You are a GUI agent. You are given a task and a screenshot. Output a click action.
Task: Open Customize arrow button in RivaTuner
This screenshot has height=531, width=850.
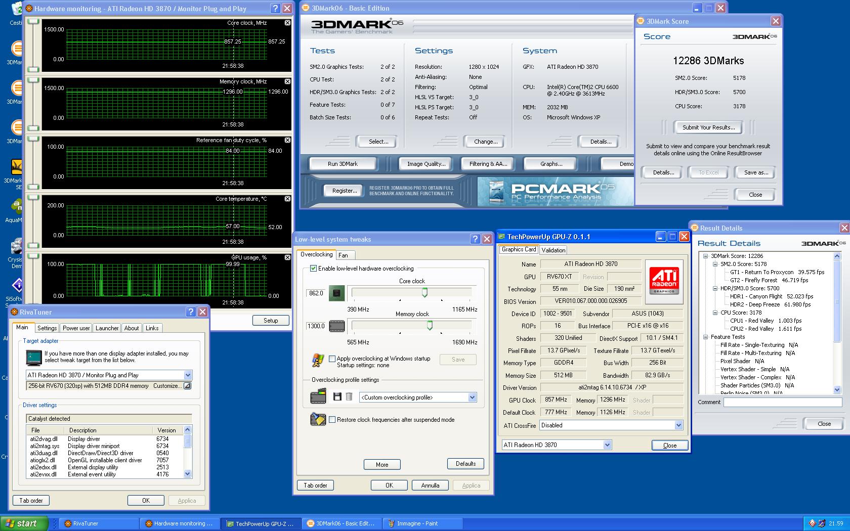(187, 386)
